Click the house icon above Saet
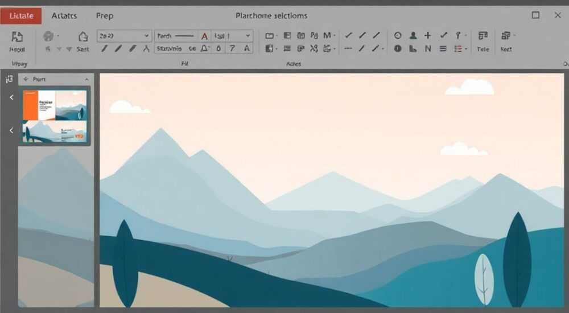Image resolution: width=569 pixels, height=313 pixels. [83, 36]
